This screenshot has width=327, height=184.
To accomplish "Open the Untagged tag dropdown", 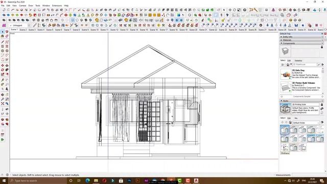I will tap(29, 26).
